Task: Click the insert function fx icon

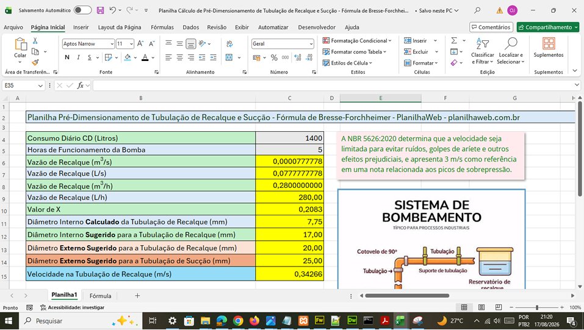Action: [80, 85]
